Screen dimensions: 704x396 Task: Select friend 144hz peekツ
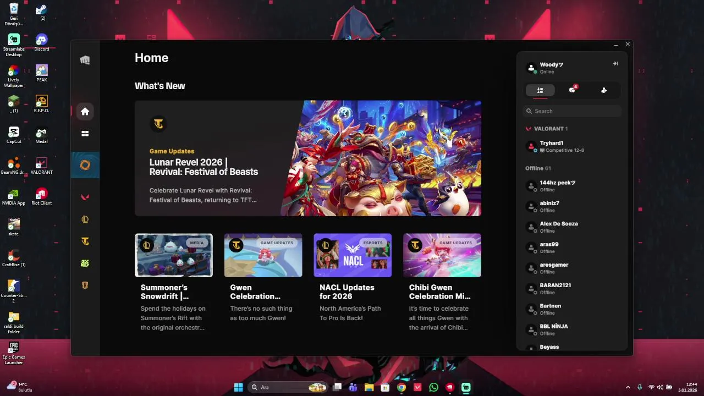572,186
